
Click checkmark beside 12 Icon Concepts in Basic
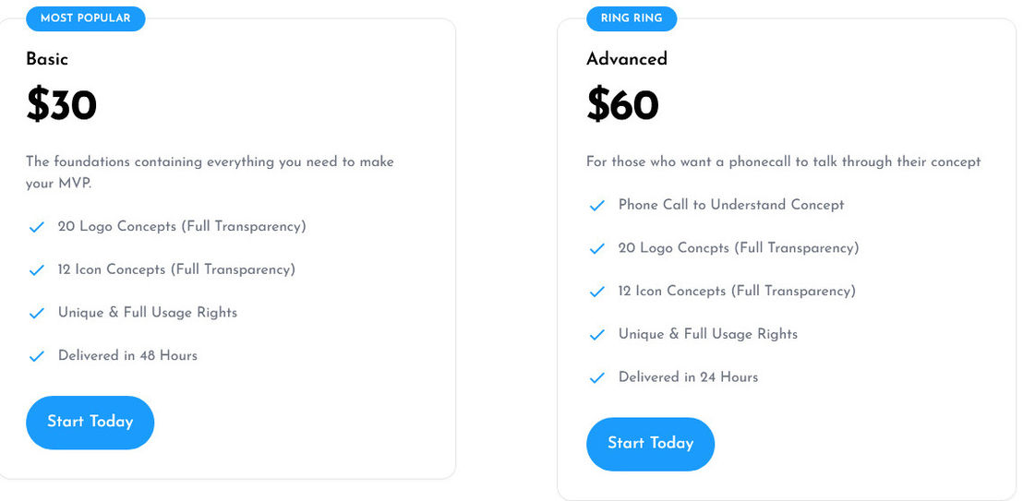[37, 270]
